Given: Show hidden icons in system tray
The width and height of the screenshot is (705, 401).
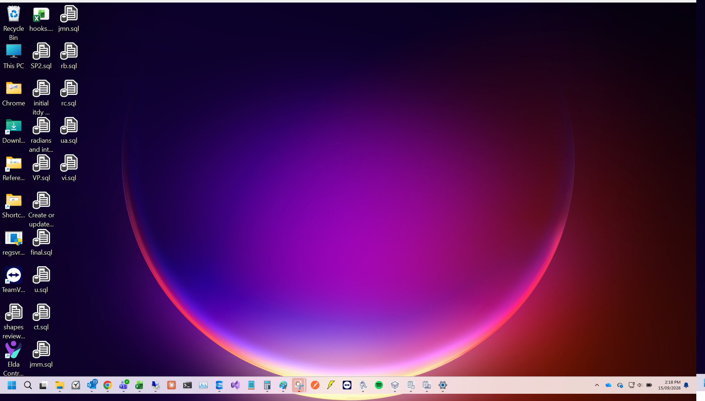Looking at the screenshot, I should coord(597,385).
